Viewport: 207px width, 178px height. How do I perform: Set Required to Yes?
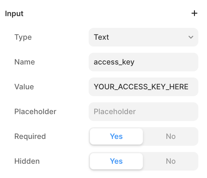116,136
